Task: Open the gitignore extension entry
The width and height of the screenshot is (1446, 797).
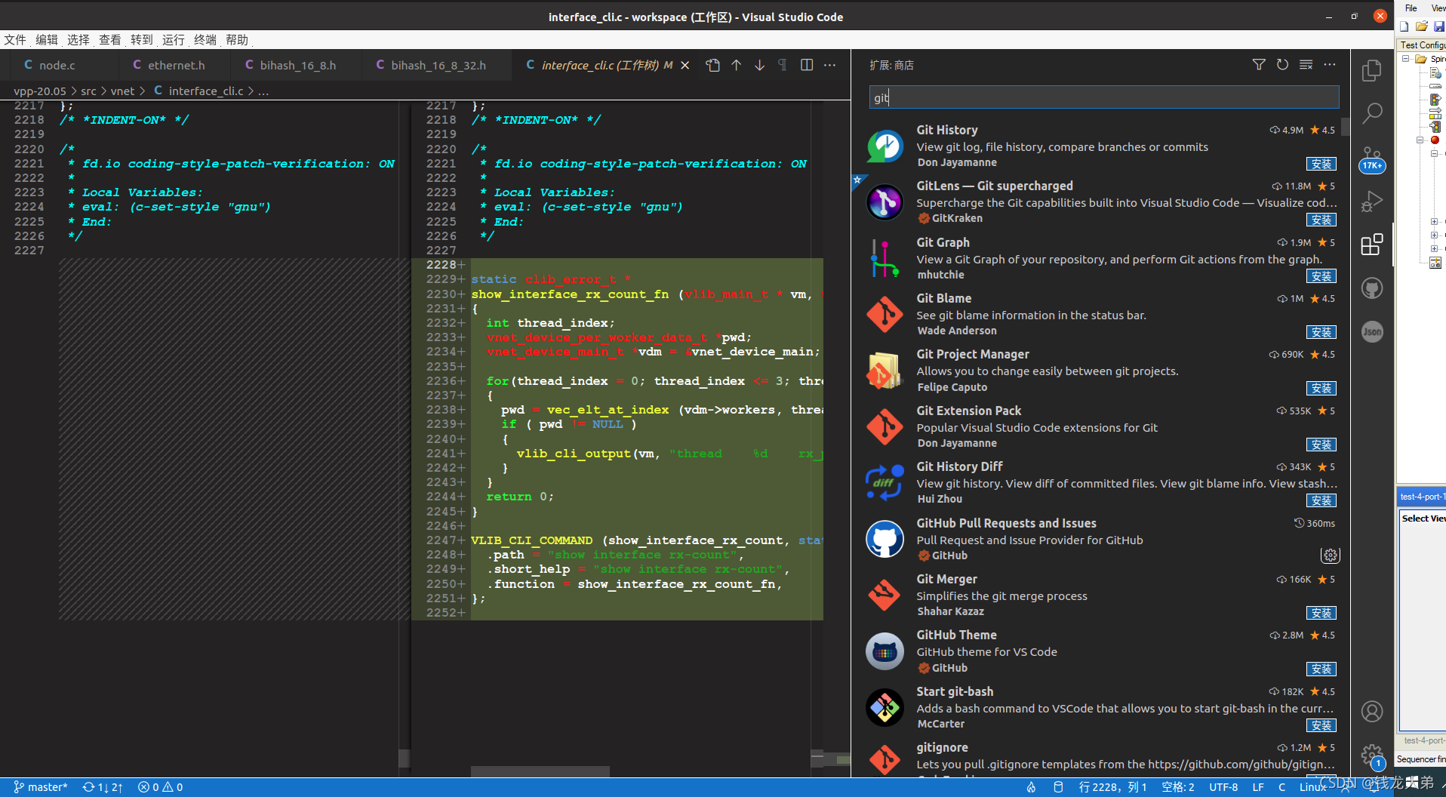Action: [x=1102, y=758]
